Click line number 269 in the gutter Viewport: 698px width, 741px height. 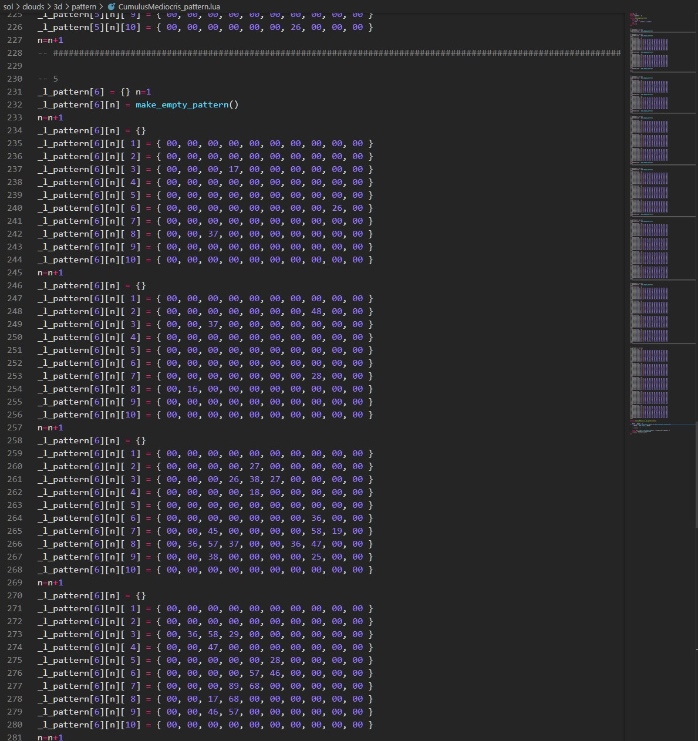pos(15,582)
